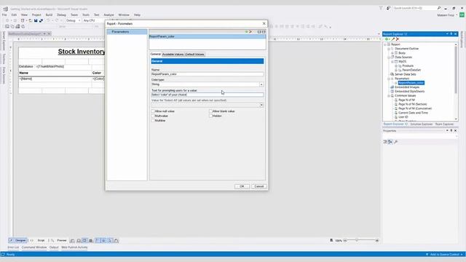Open the Build menu
Image resolution: width=466 pixels, height=262 pixels.
point(49,15)
